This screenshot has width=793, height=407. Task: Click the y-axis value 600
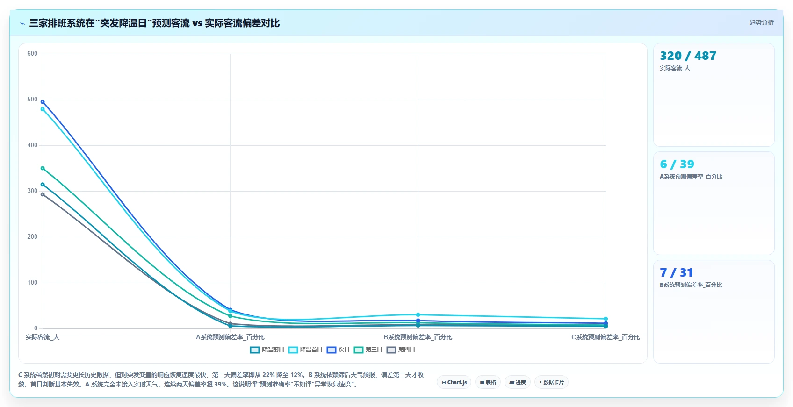(x=32, y=54)
